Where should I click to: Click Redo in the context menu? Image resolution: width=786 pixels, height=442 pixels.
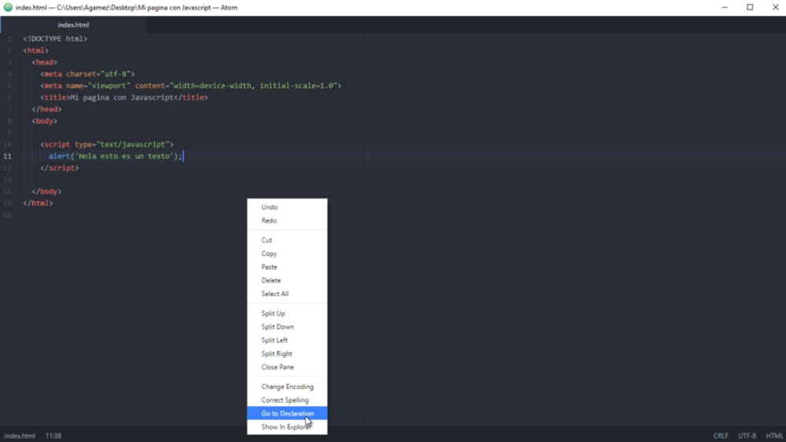pos(287,221)
